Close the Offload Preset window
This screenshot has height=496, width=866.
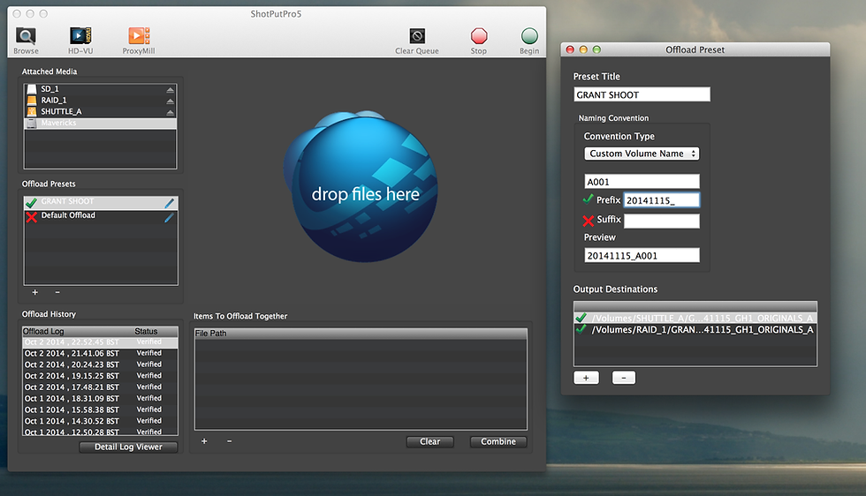coord(571,49)
